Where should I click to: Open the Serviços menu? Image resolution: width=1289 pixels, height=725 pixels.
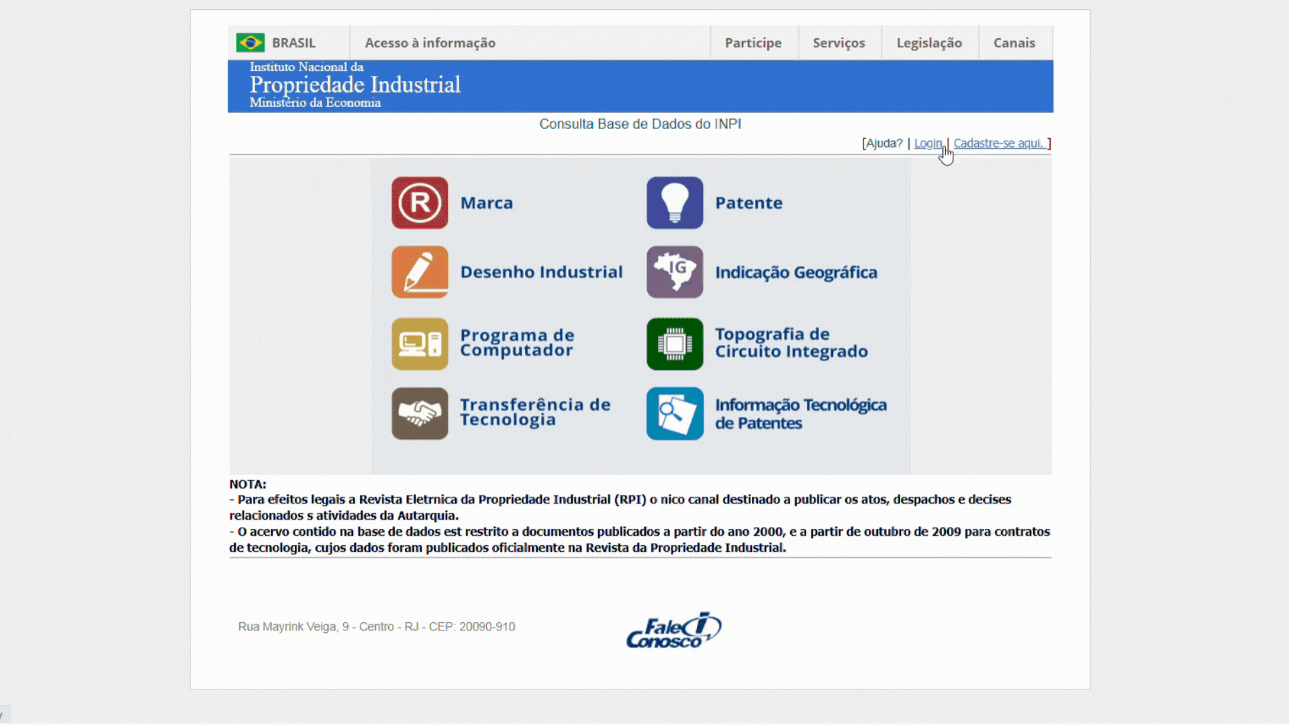(839, 43)
